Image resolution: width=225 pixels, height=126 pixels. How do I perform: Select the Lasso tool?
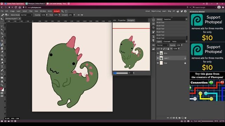pyautogui.click(x=2, y=26)
